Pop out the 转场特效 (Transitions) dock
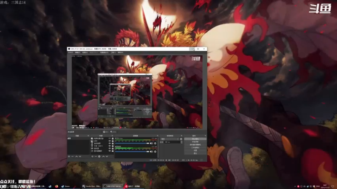 coord(182,136)
